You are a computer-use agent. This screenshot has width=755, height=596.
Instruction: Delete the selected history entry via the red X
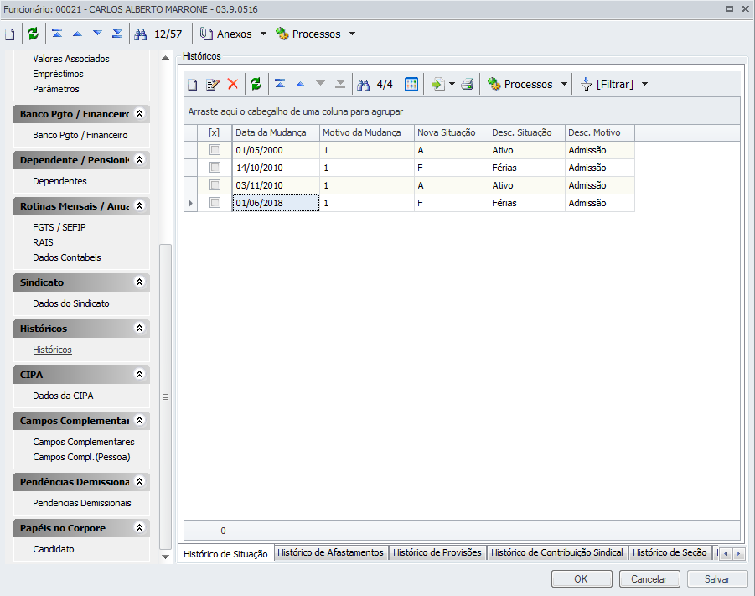pyautogui.click(x=233, y=84)
